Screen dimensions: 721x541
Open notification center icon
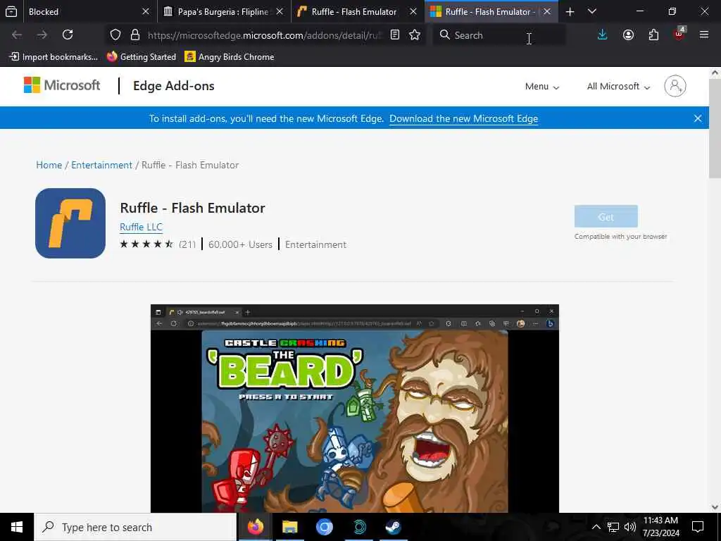(698, 527)
